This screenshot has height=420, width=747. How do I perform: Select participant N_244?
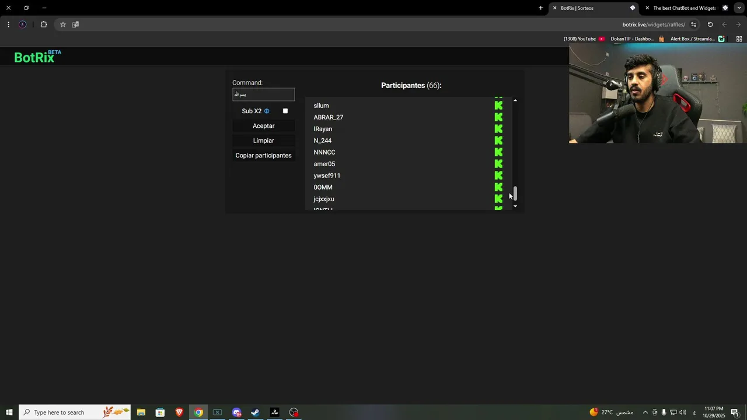point(322,141)
